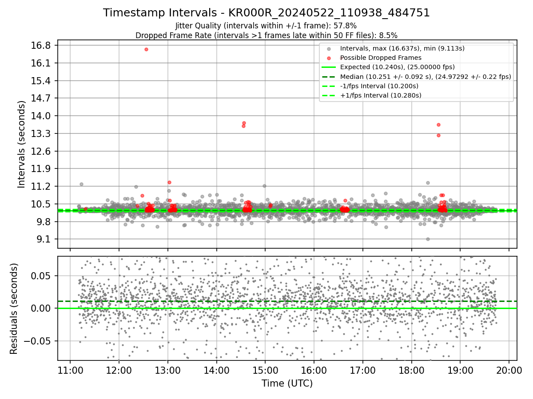This screenshot has width=533, height=399.
Task: Select the "Median (10.251 +/- 0.092 s)" legend entry
Action: point(426,77)
